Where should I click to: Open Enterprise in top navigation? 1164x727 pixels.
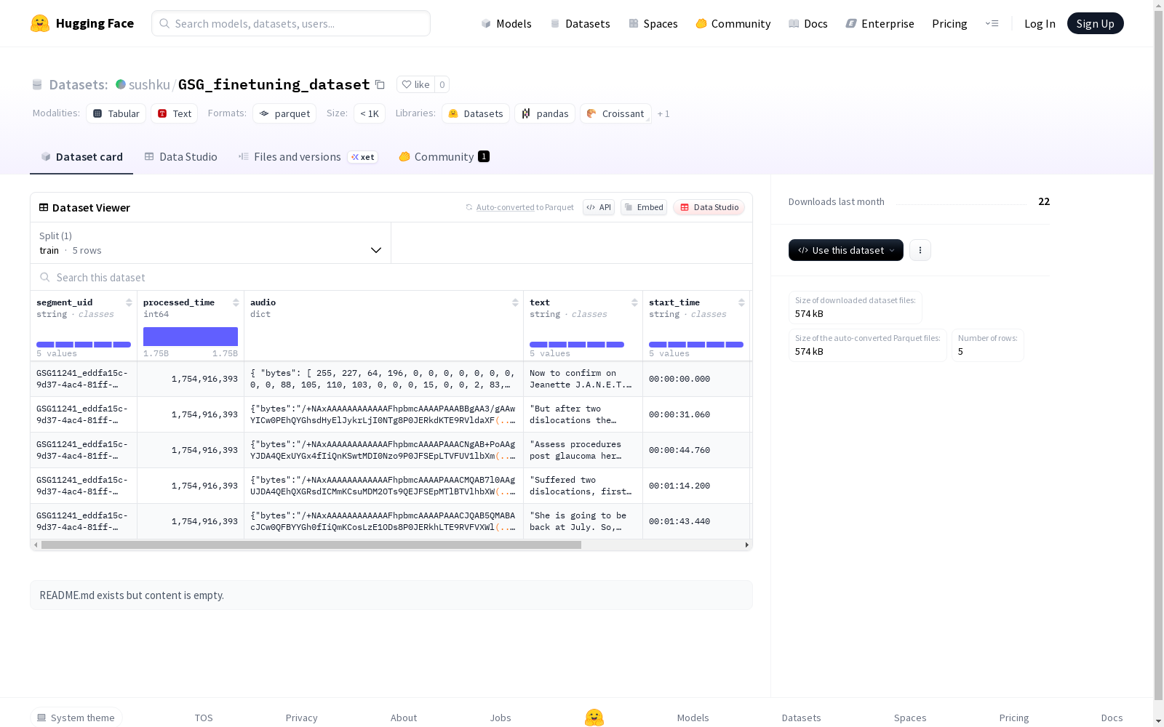coord(880,23)
